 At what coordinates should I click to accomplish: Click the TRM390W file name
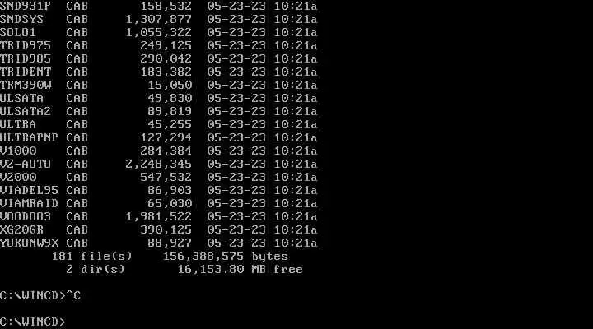click(x=26, y=85)
